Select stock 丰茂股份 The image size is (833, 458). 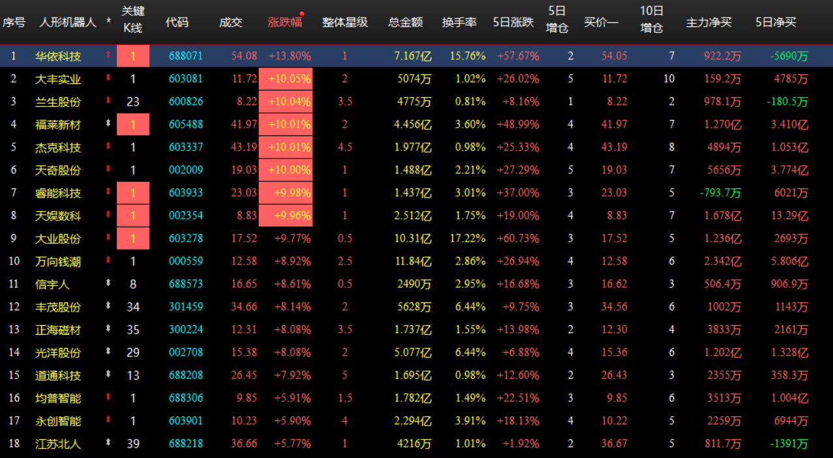(58, 307)
